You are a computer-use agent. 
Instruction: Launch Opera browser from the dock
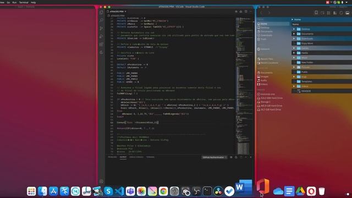click(x=311, y=191)
